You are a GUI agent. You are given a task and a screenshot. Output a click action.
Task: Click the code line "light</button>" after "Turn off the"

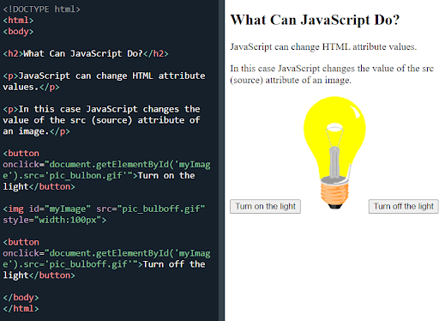39,276
